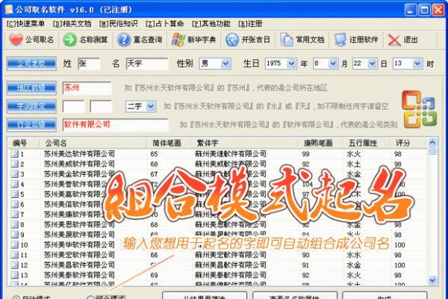
Task: Open the 快速菜单 menu
Action: click(x=25, y=23)
